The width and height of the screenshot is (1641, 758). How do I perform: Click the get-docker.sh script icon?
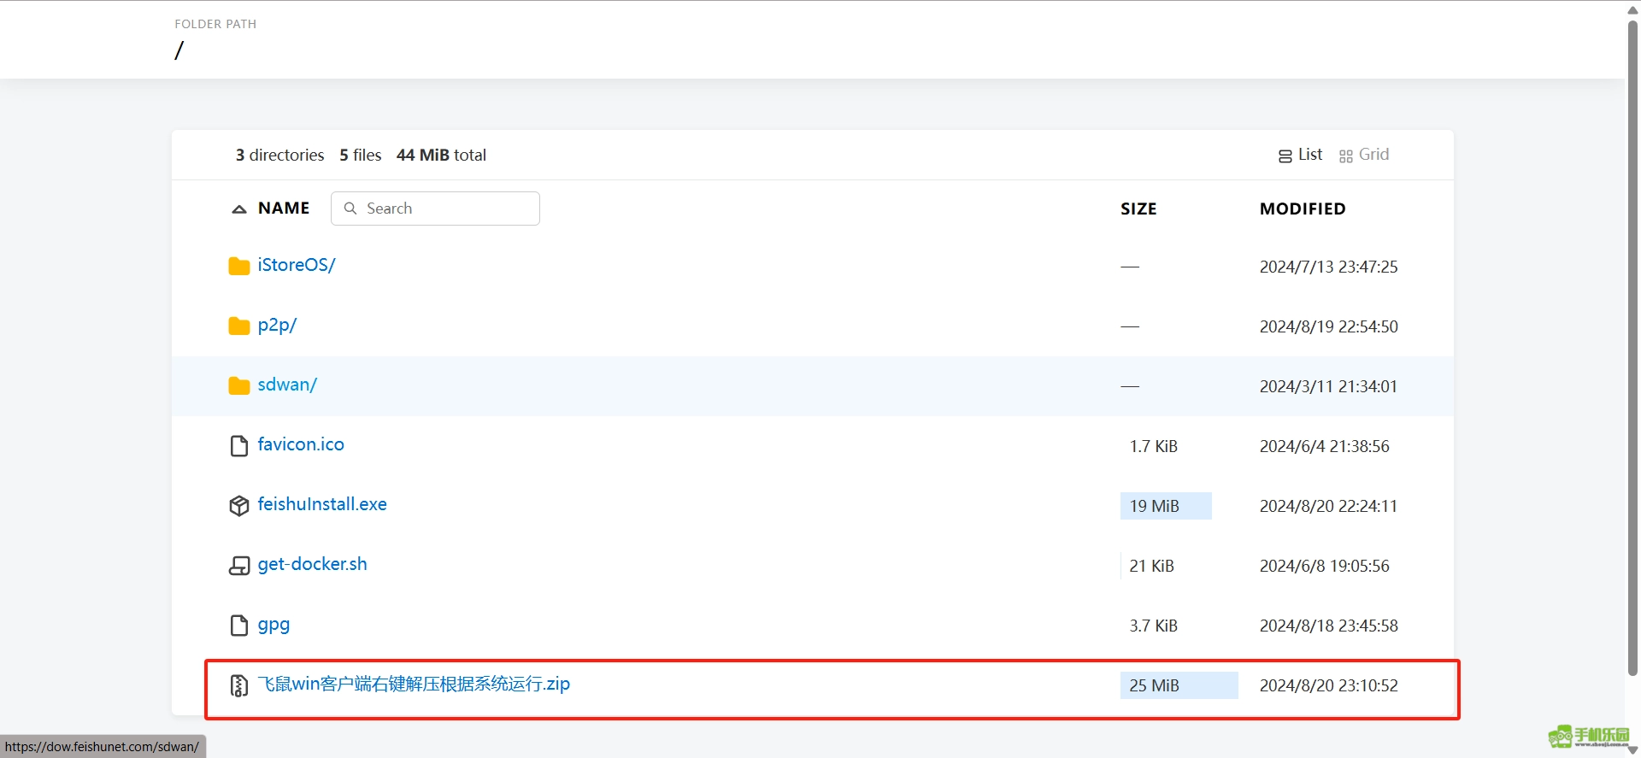coord(238,566)
